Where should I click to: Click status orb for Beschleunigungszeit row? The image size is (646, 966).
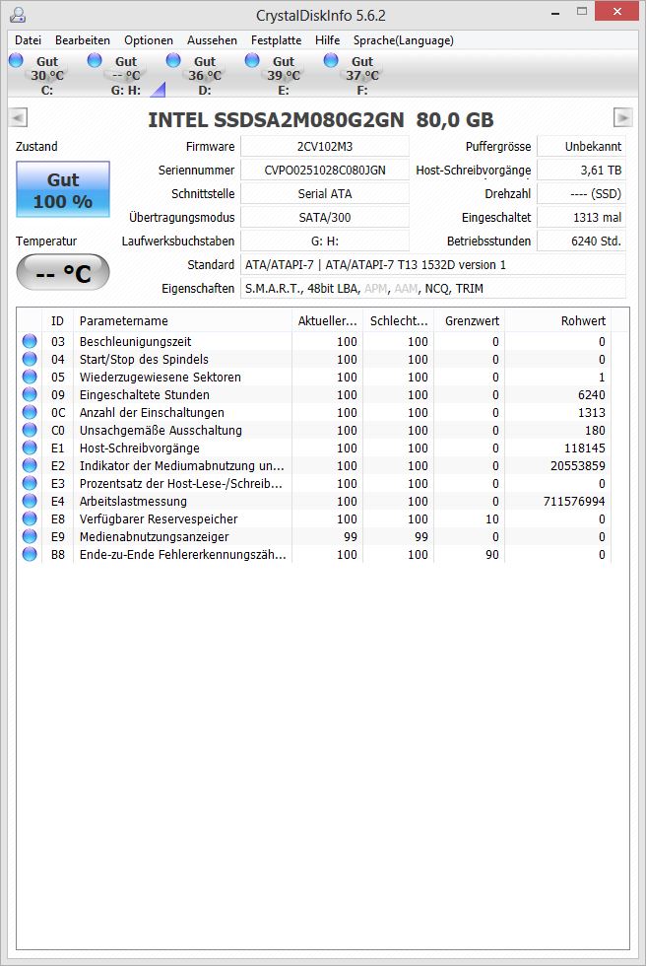30,341
